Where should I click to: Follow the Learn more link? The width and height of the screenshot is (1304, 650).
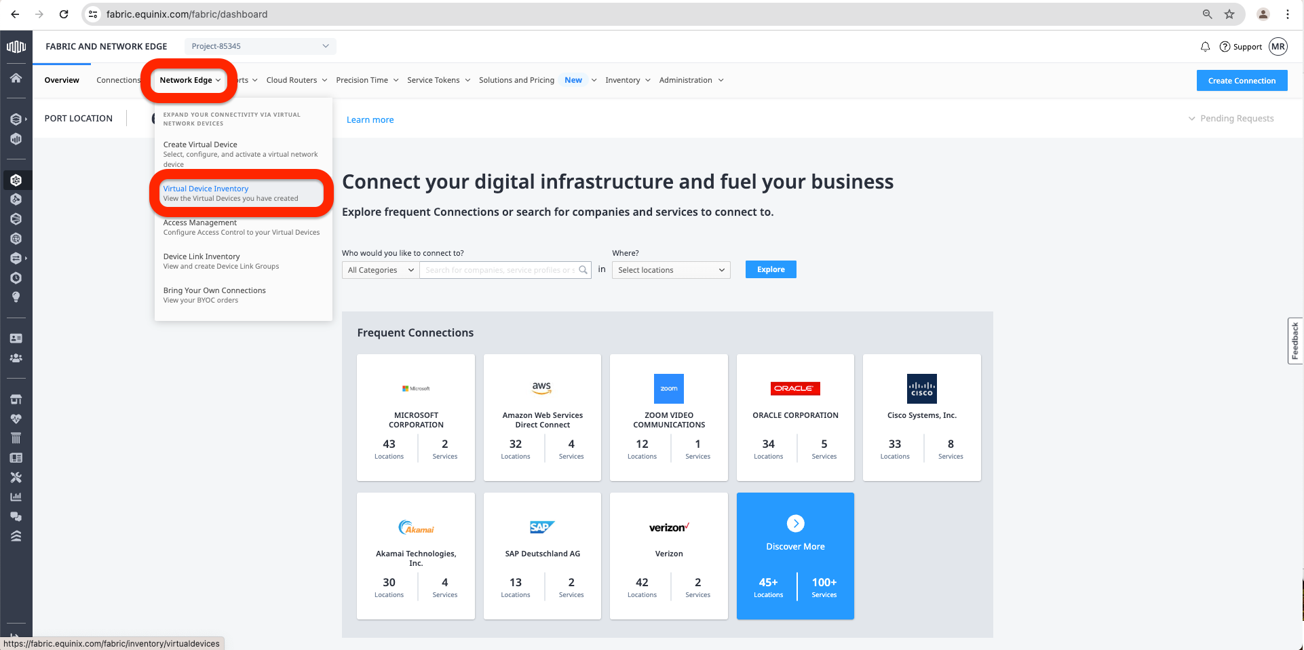pos(370,120)
